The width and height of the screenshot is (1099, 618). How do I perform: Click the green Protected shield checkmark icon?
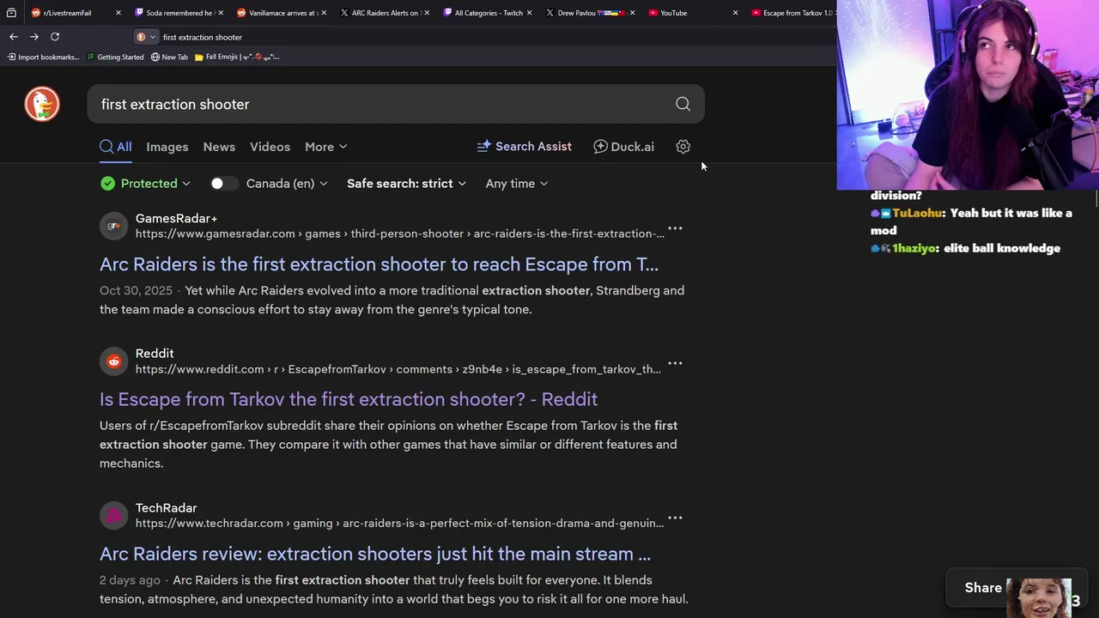click(107, 184)
